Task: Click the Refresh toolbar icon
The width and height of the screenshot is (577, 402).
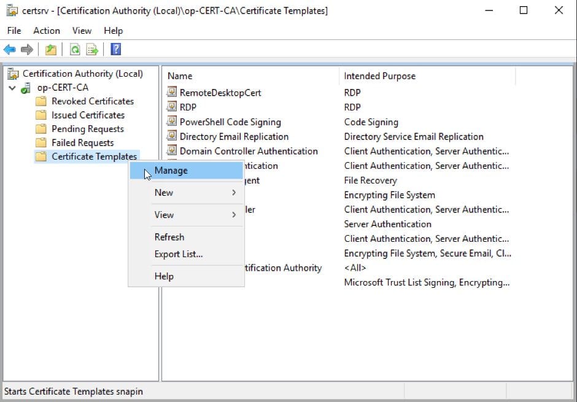Action: point(75,49)
